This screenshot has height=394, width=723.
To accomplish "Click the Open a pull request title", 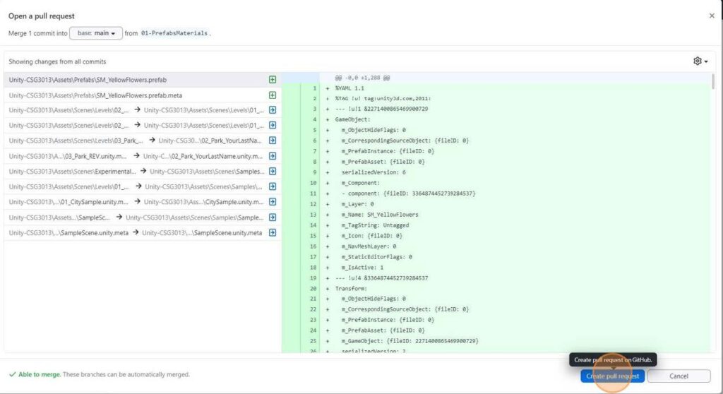I will [42, 16].
